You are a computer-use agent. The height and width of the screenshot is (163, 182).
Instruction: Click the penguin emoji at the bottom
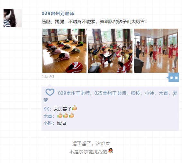pyautogui.click(x=110, y=150)
